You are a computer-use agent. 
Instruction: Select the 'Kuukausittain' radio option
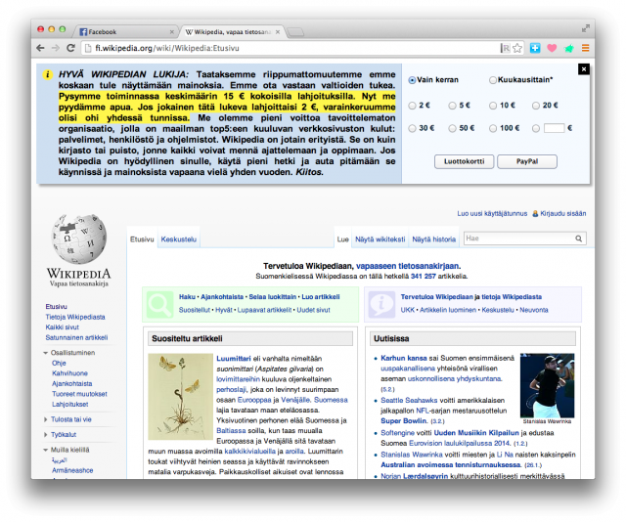(493, 80)
